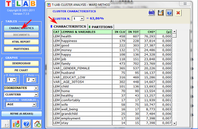
Task: Select the 'husband' lemma cell
Action: (x=86, y=73)
